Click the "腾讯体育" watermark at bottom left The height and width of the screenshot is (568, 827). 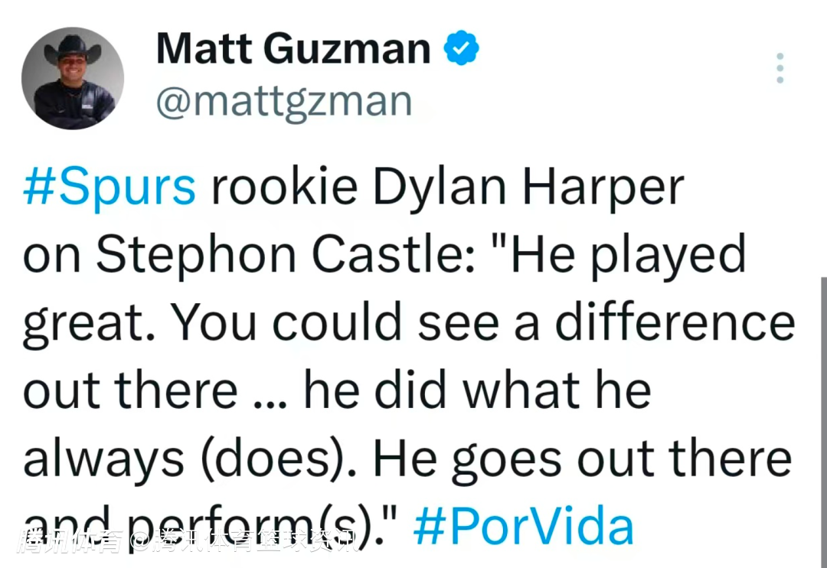tap(70, 541)
